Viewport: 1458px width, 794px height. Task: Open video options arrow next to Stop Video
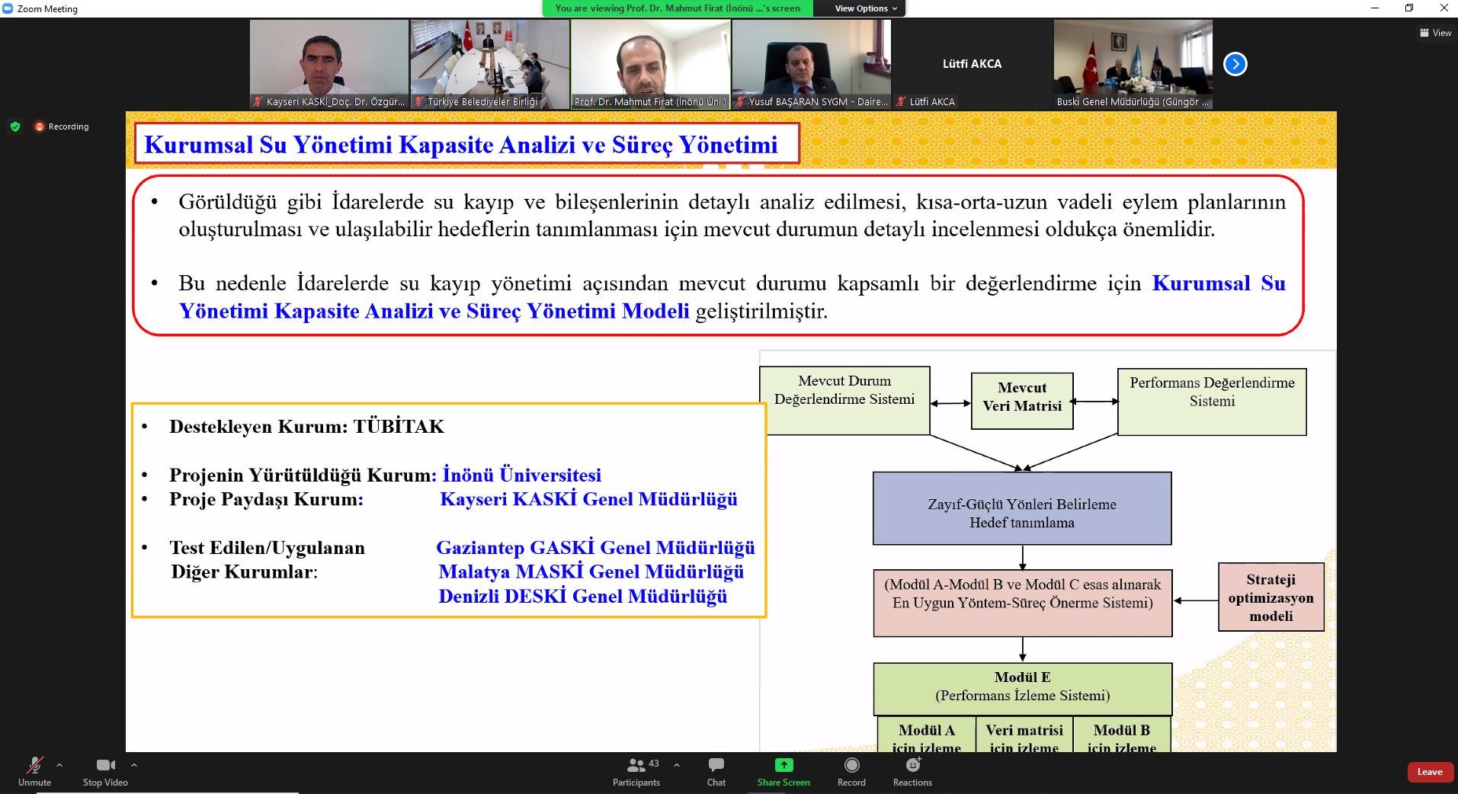coord(134,764)
